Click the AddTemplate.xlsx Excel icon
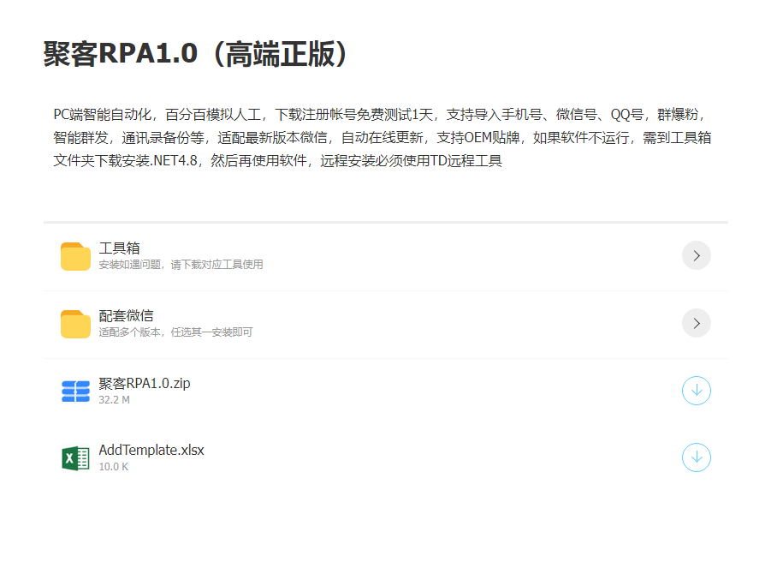This screenshot has width=777, height=562. tap(75, 457)
